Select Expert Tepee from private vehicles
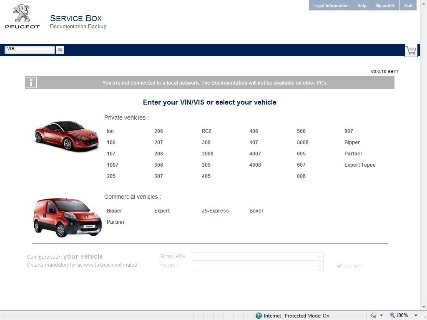 point(360,165)
